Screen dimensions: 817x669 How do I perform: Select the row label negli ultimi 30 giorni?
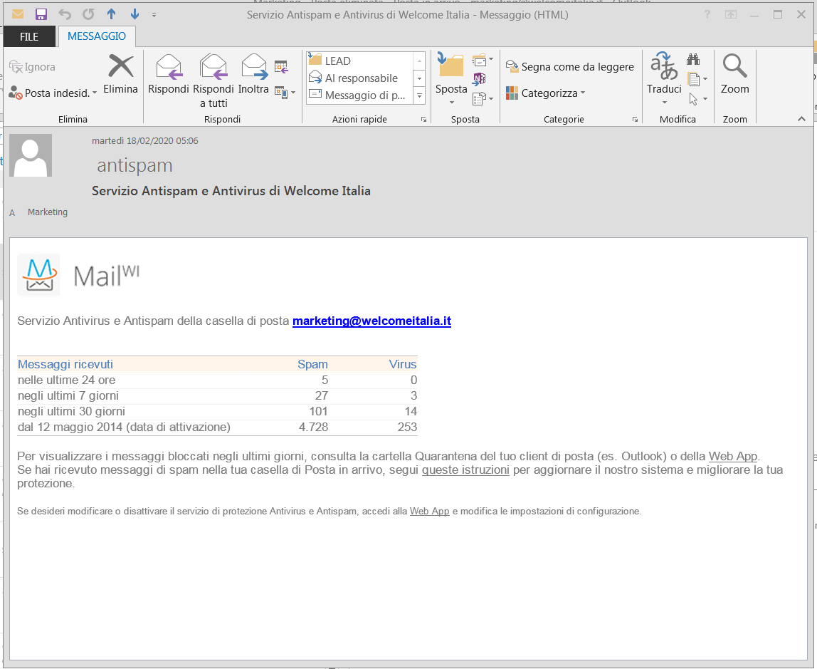pos(71,411)
